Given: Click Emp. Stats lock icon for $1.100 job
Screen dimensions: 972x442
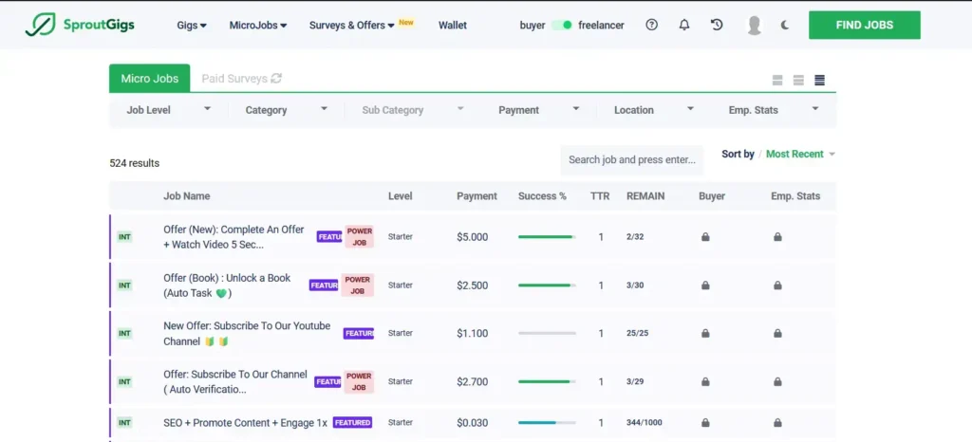Looking at the screenshot, I should tap(777, 333).
